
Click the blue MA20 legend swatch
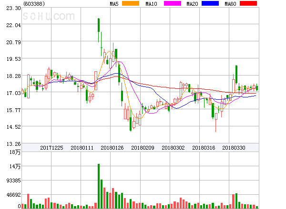210,3
